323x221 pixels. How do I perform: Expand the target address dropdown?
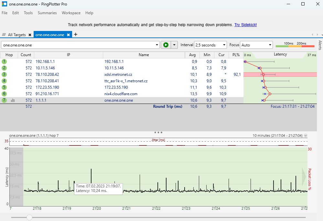tap(157, 45)
